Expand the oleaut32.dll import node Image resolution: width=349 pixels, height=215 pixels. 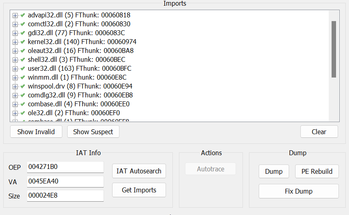pyautogui.click(x=15, y=51)
